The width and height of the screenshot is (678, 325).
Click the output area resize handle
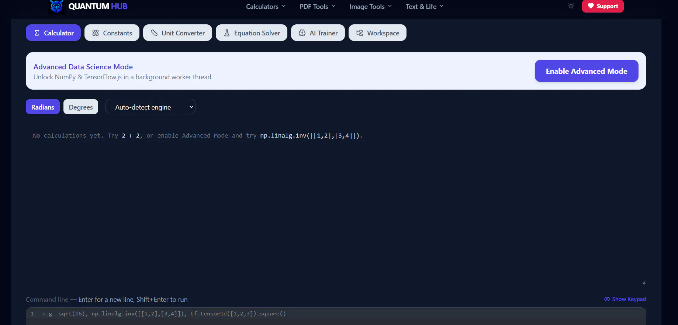tap(644, 283)
